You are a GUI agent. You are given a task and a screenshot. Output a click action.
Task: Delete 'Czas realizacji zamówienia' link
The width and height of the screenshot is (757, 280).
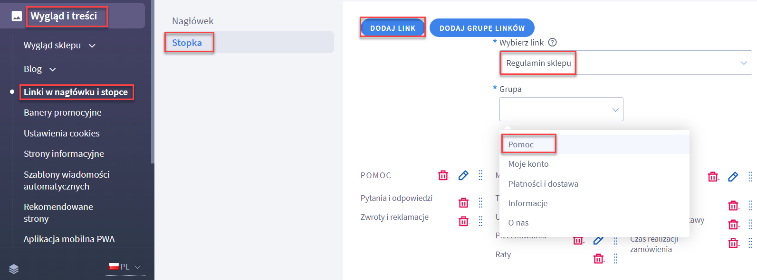click(734, 244)
